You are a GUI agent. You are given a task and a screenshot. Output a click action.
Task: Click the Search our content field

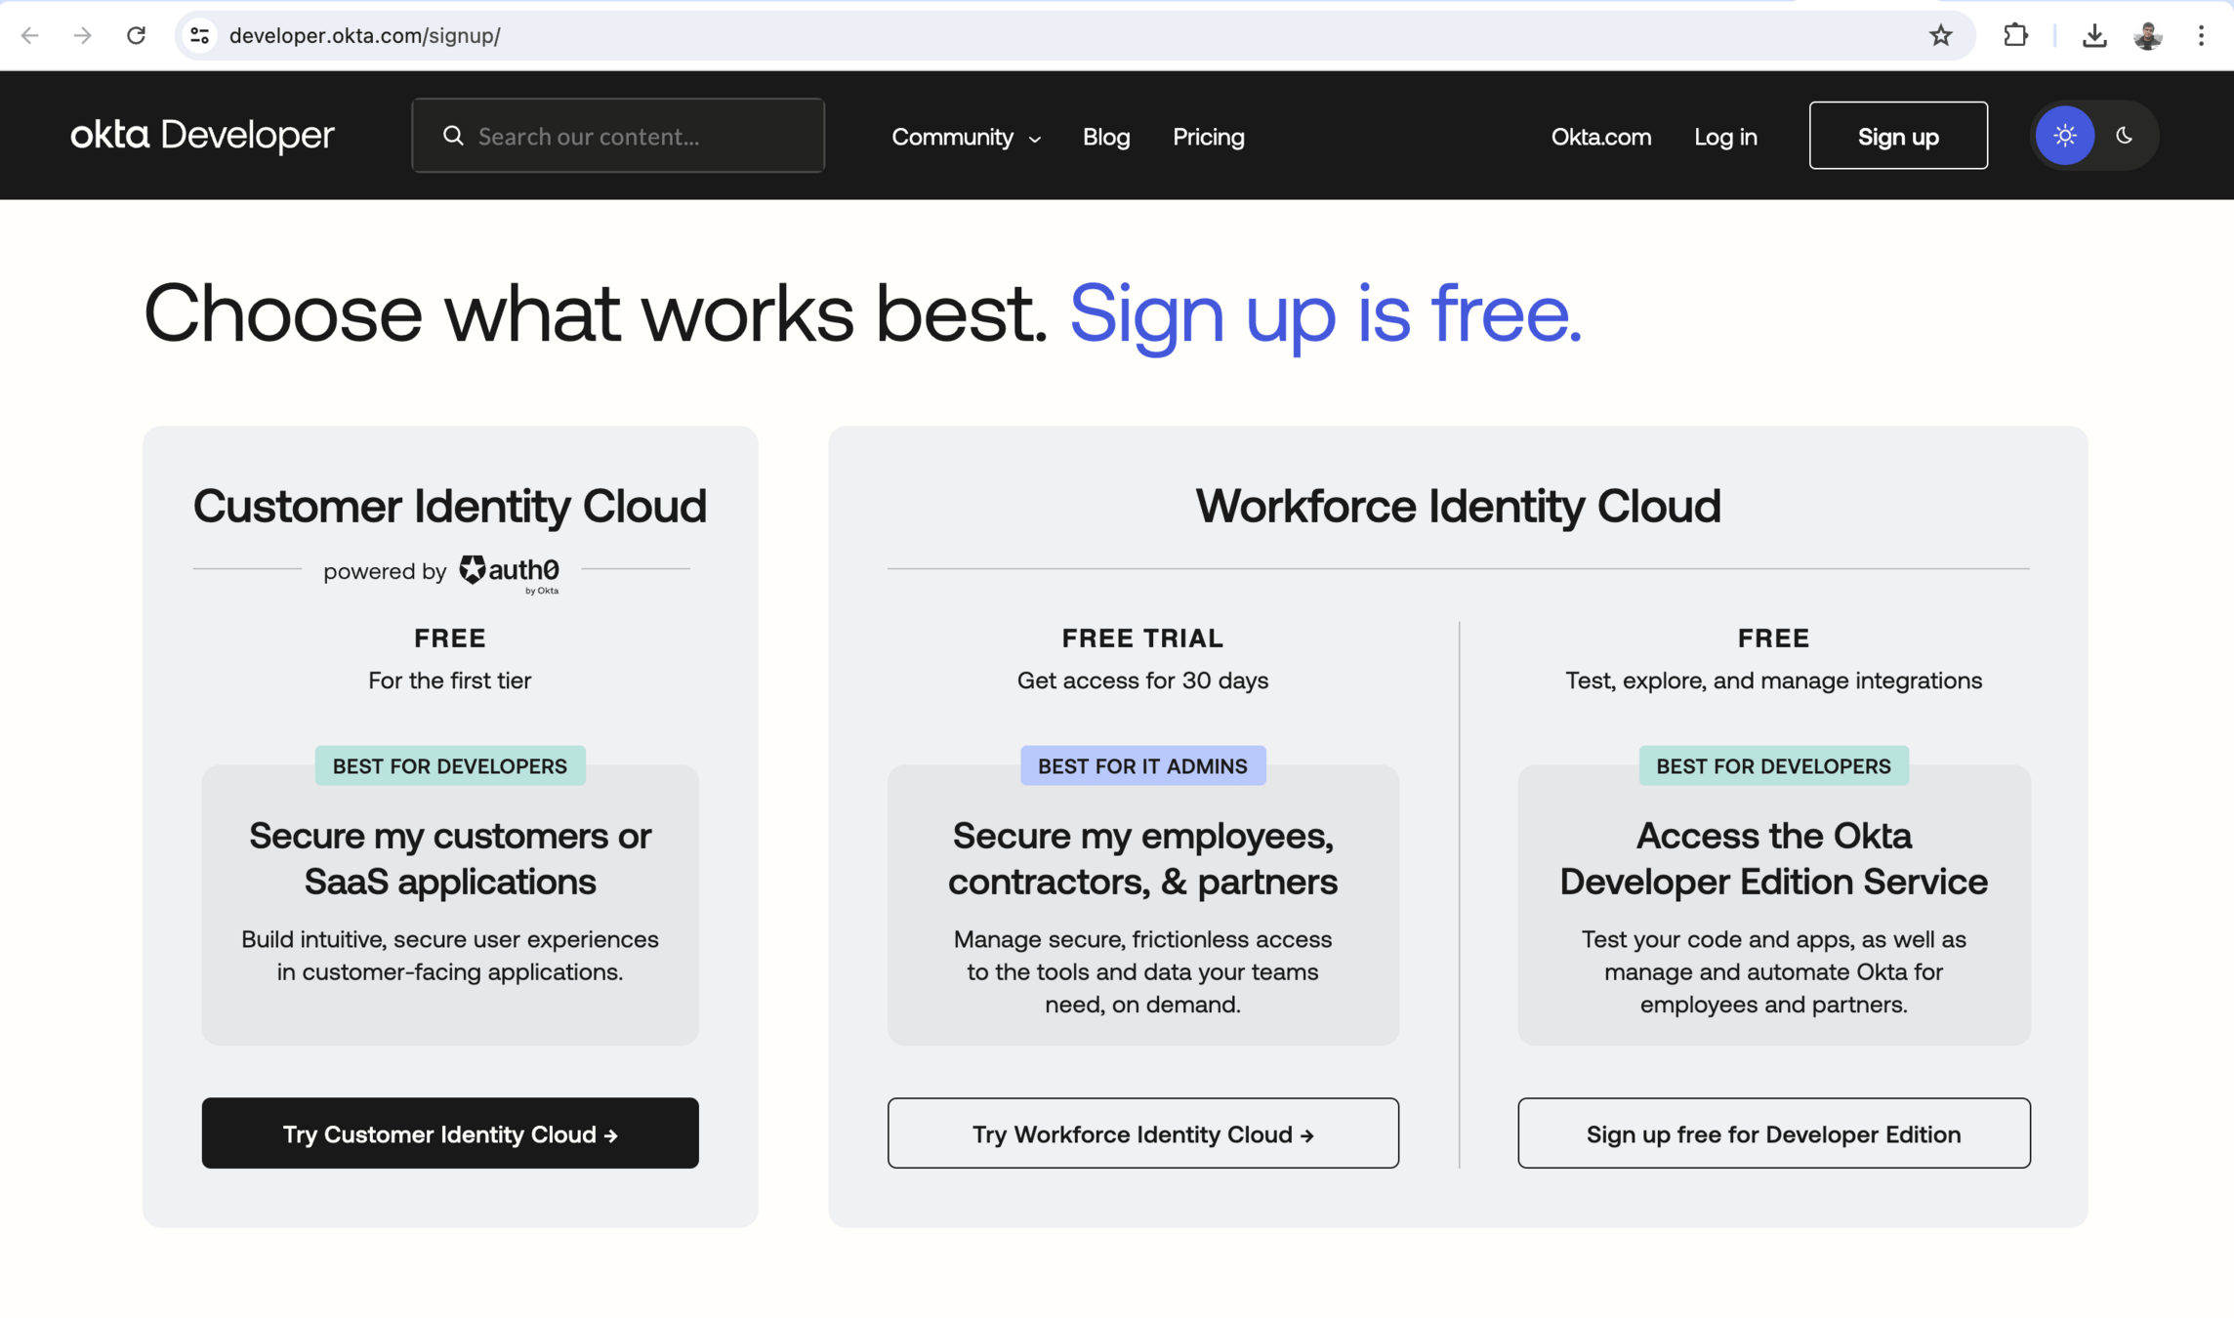point(635,137)
